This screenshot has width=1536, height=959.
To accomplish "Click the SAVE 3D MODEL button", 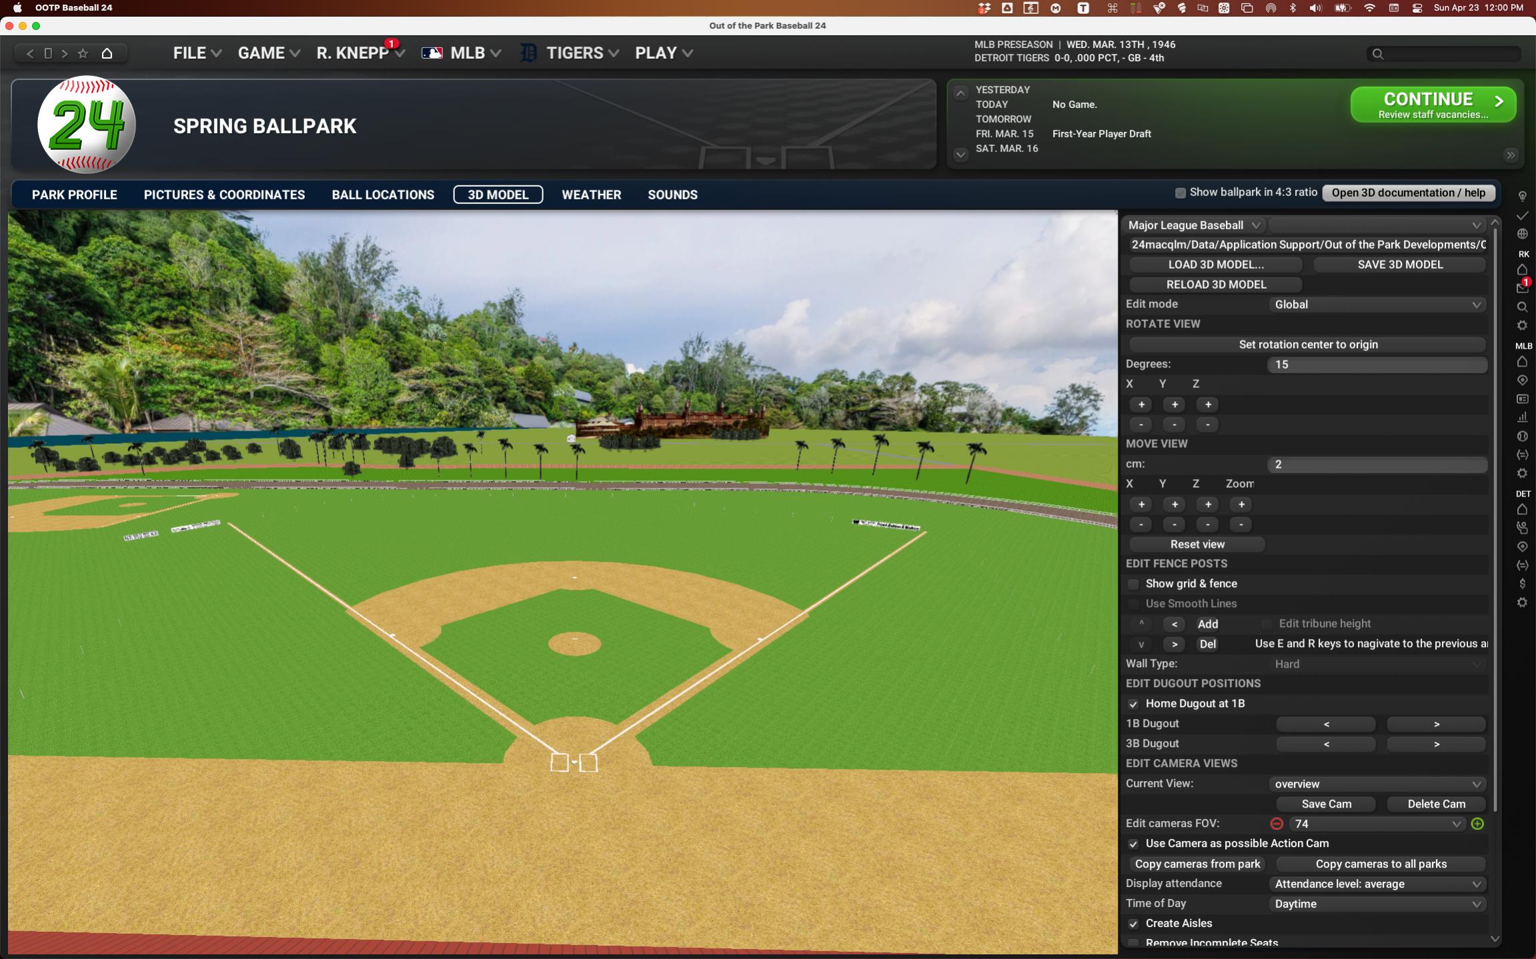I will (1399, 265).
